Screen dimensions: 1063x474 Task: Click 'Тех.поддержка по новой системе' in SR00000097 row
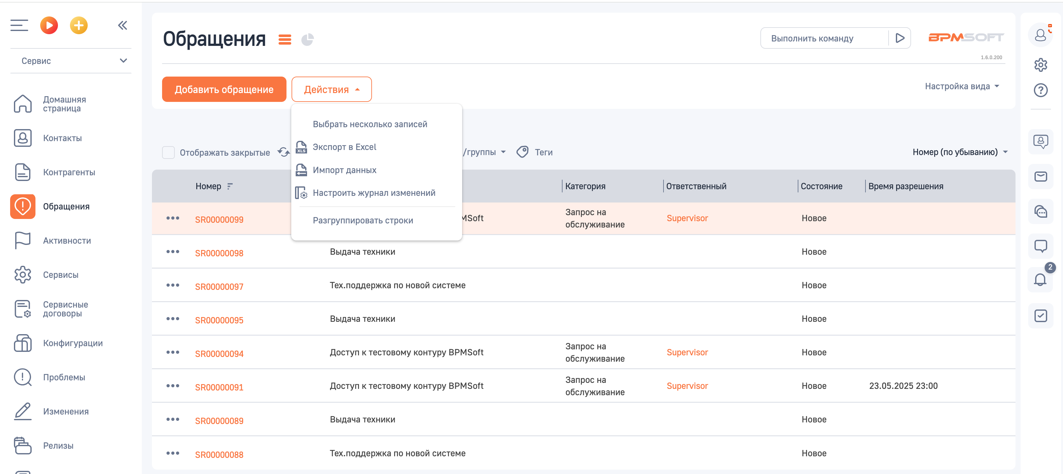tap(397, 285)
